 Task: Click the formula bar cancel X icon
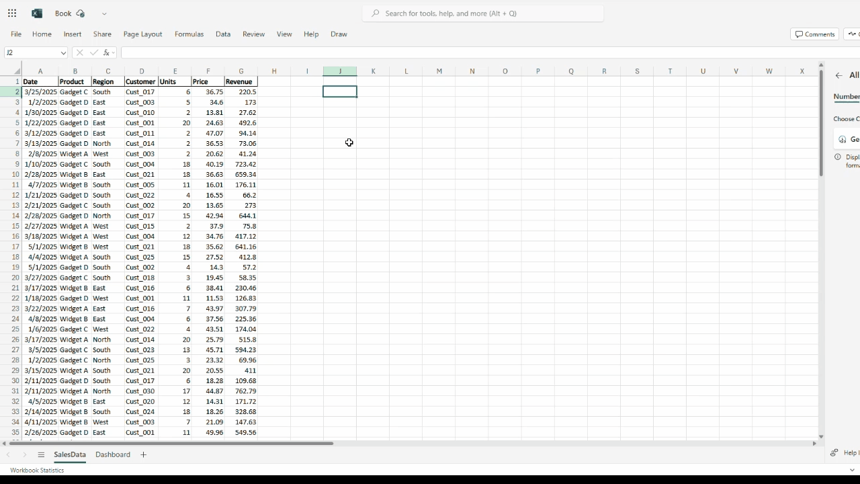point(79,52)
